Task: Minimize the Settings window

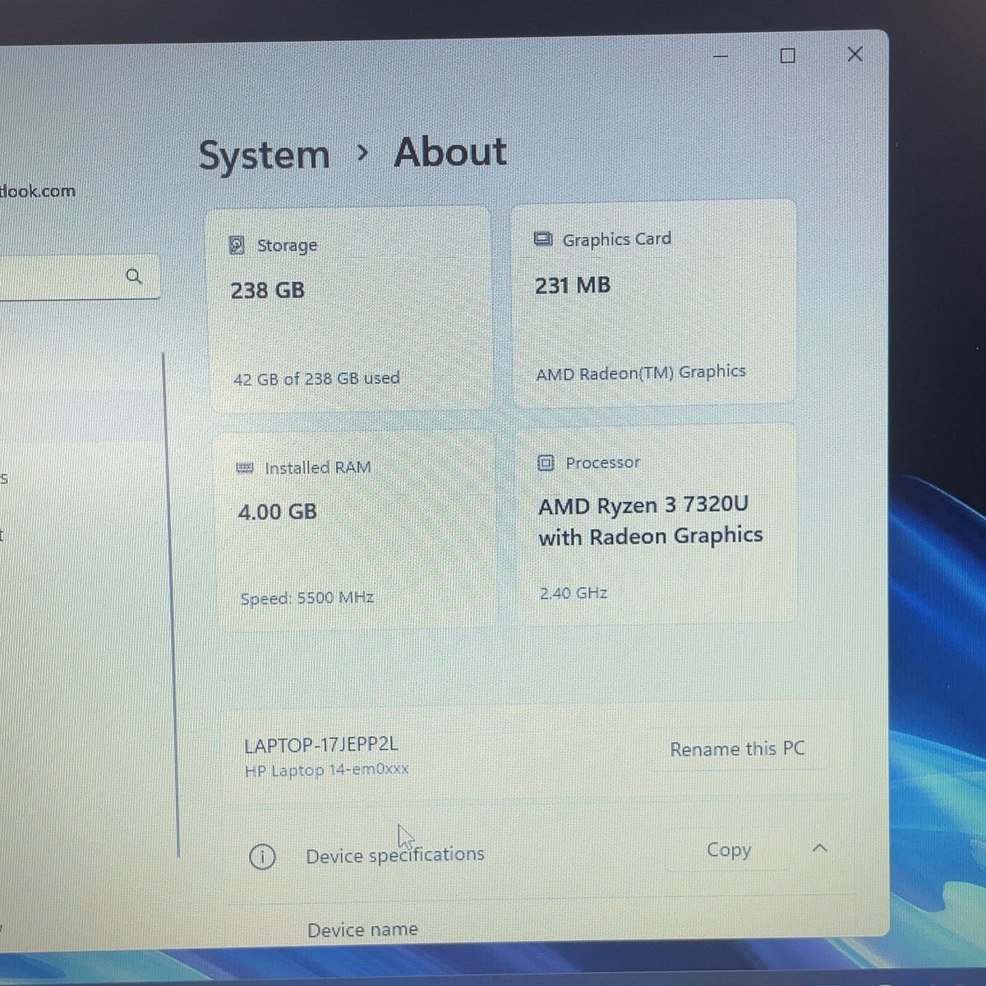Action: (x=721, y=57)
